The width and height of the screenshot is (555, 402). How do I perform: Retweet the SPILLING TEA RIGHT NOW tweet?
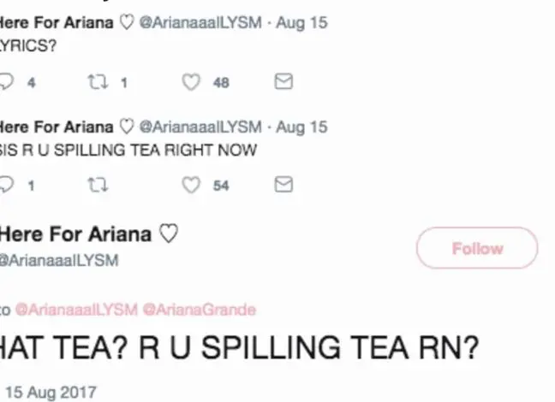[x=95, y=185]
